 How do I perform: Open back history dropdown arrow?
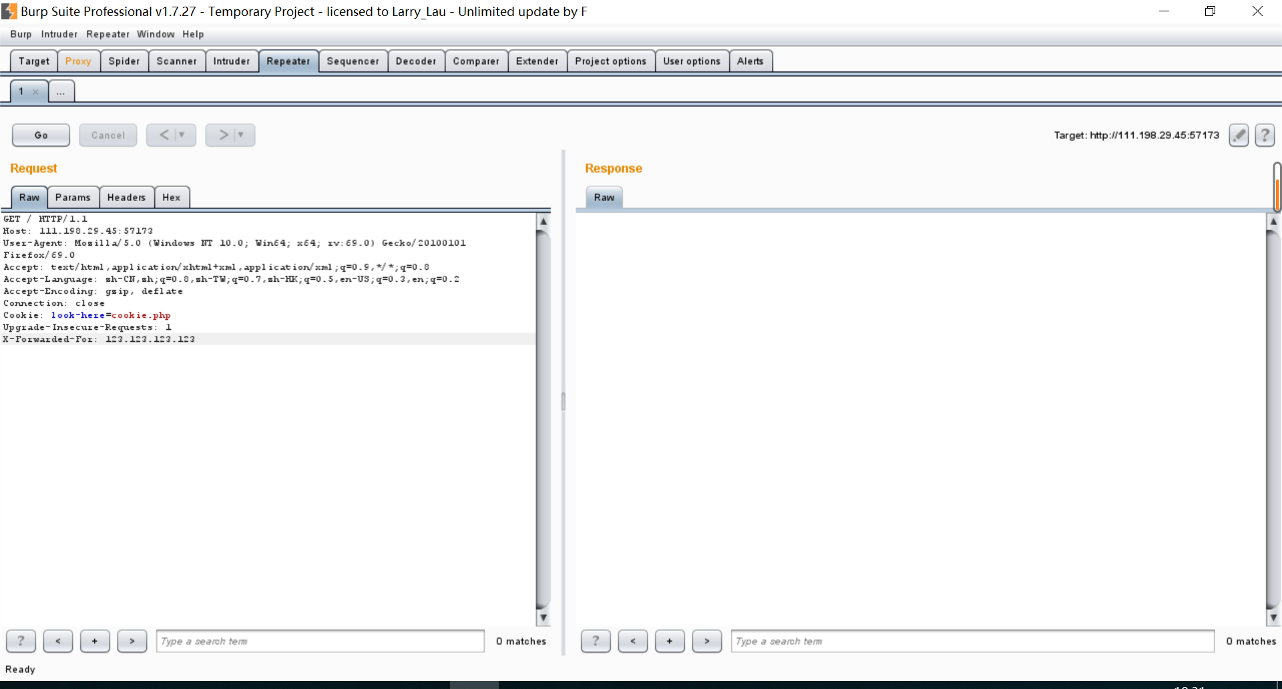tap(182, 135)
